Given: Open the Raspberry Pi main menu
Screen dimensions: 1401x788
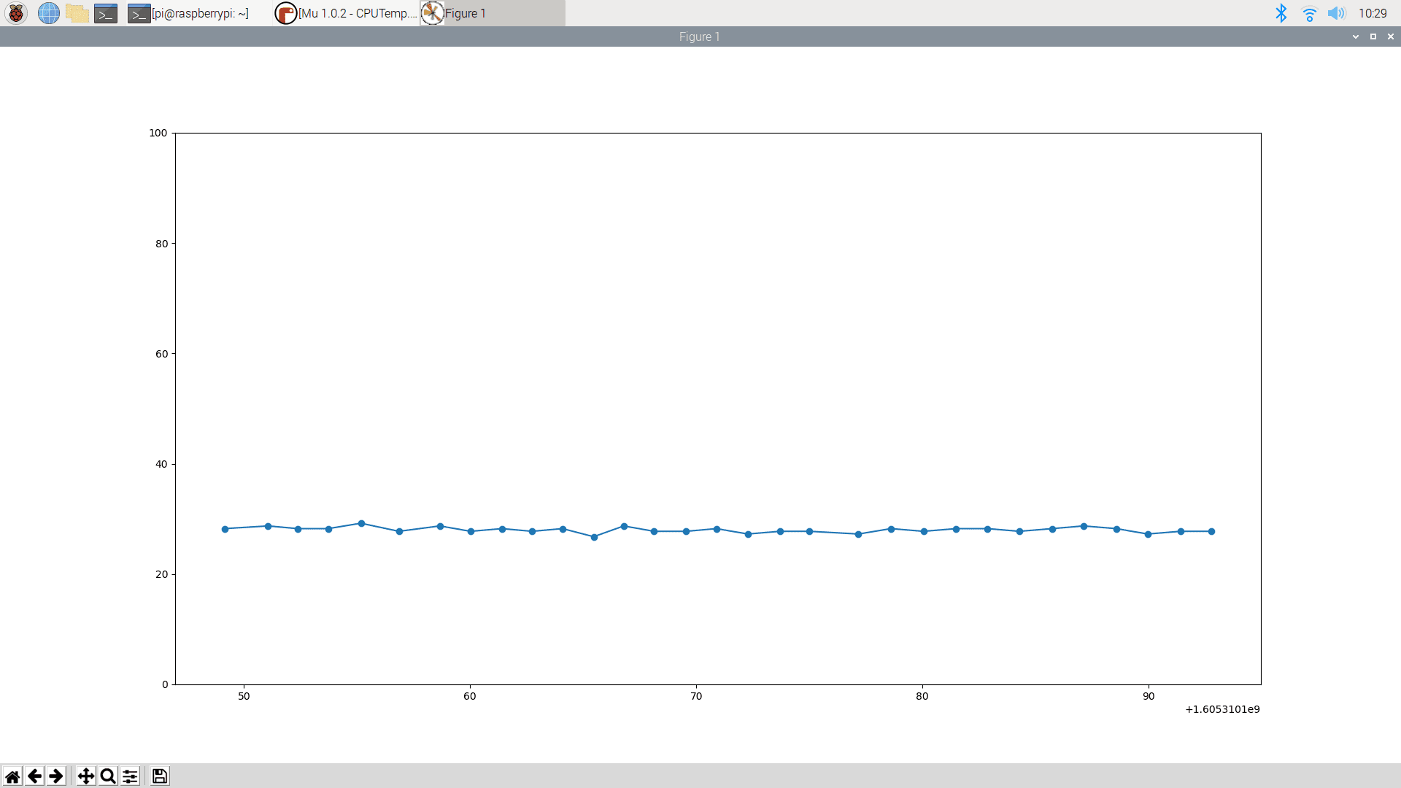Looking at the screenshot, I should pyautogui.click(x=16, y=13).
